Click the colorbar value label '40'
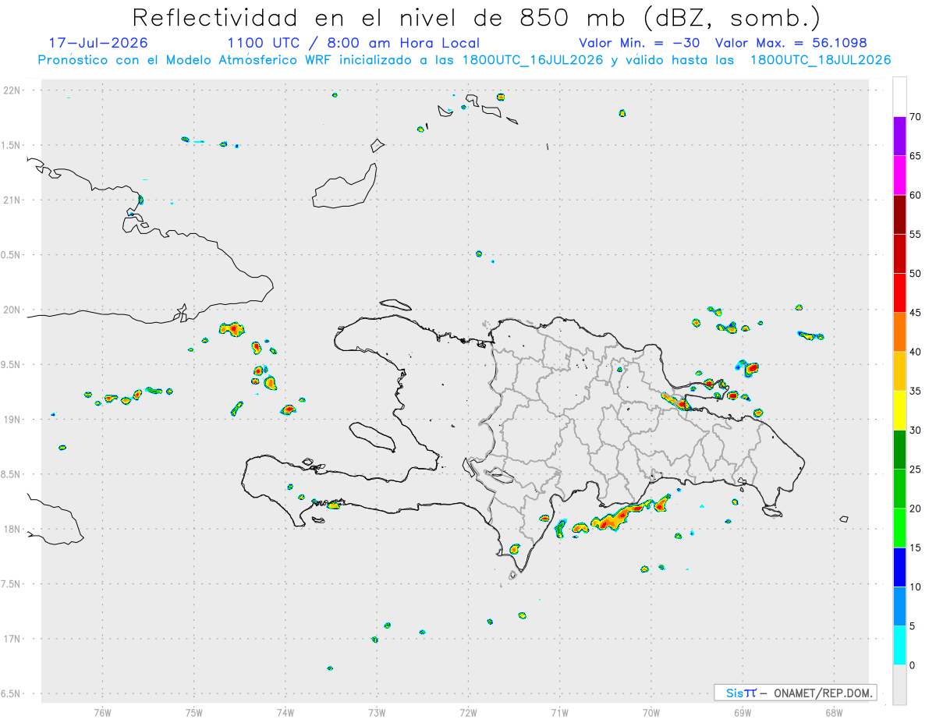Image resolution: width=936 pixels, height=723 pixels. (915, 352)
